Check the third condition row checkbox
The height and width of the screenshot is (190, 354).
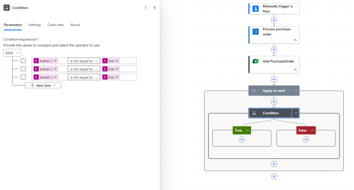point(23,77)
